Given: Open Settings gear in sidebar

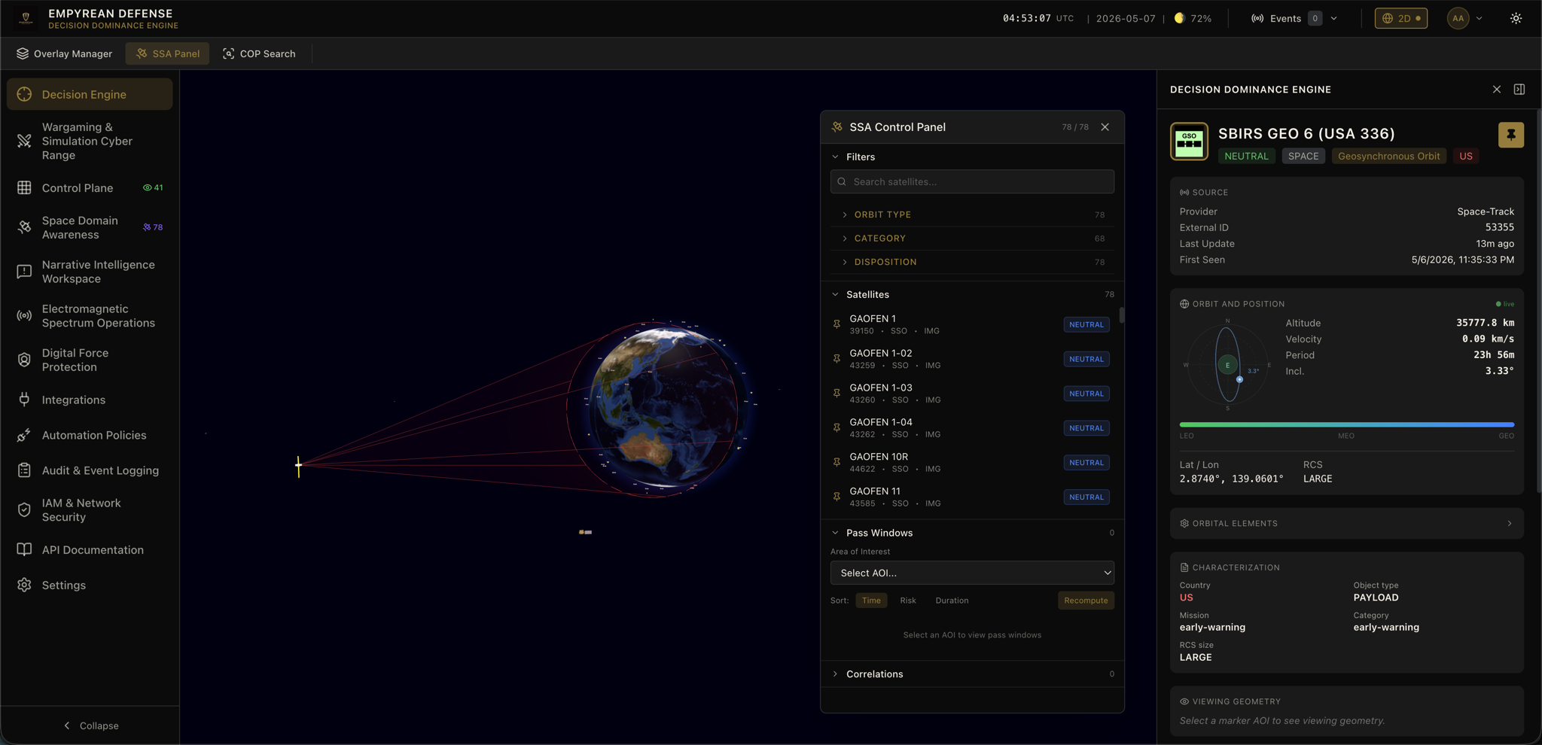Looking at the screenshot, I should (24, 585).
